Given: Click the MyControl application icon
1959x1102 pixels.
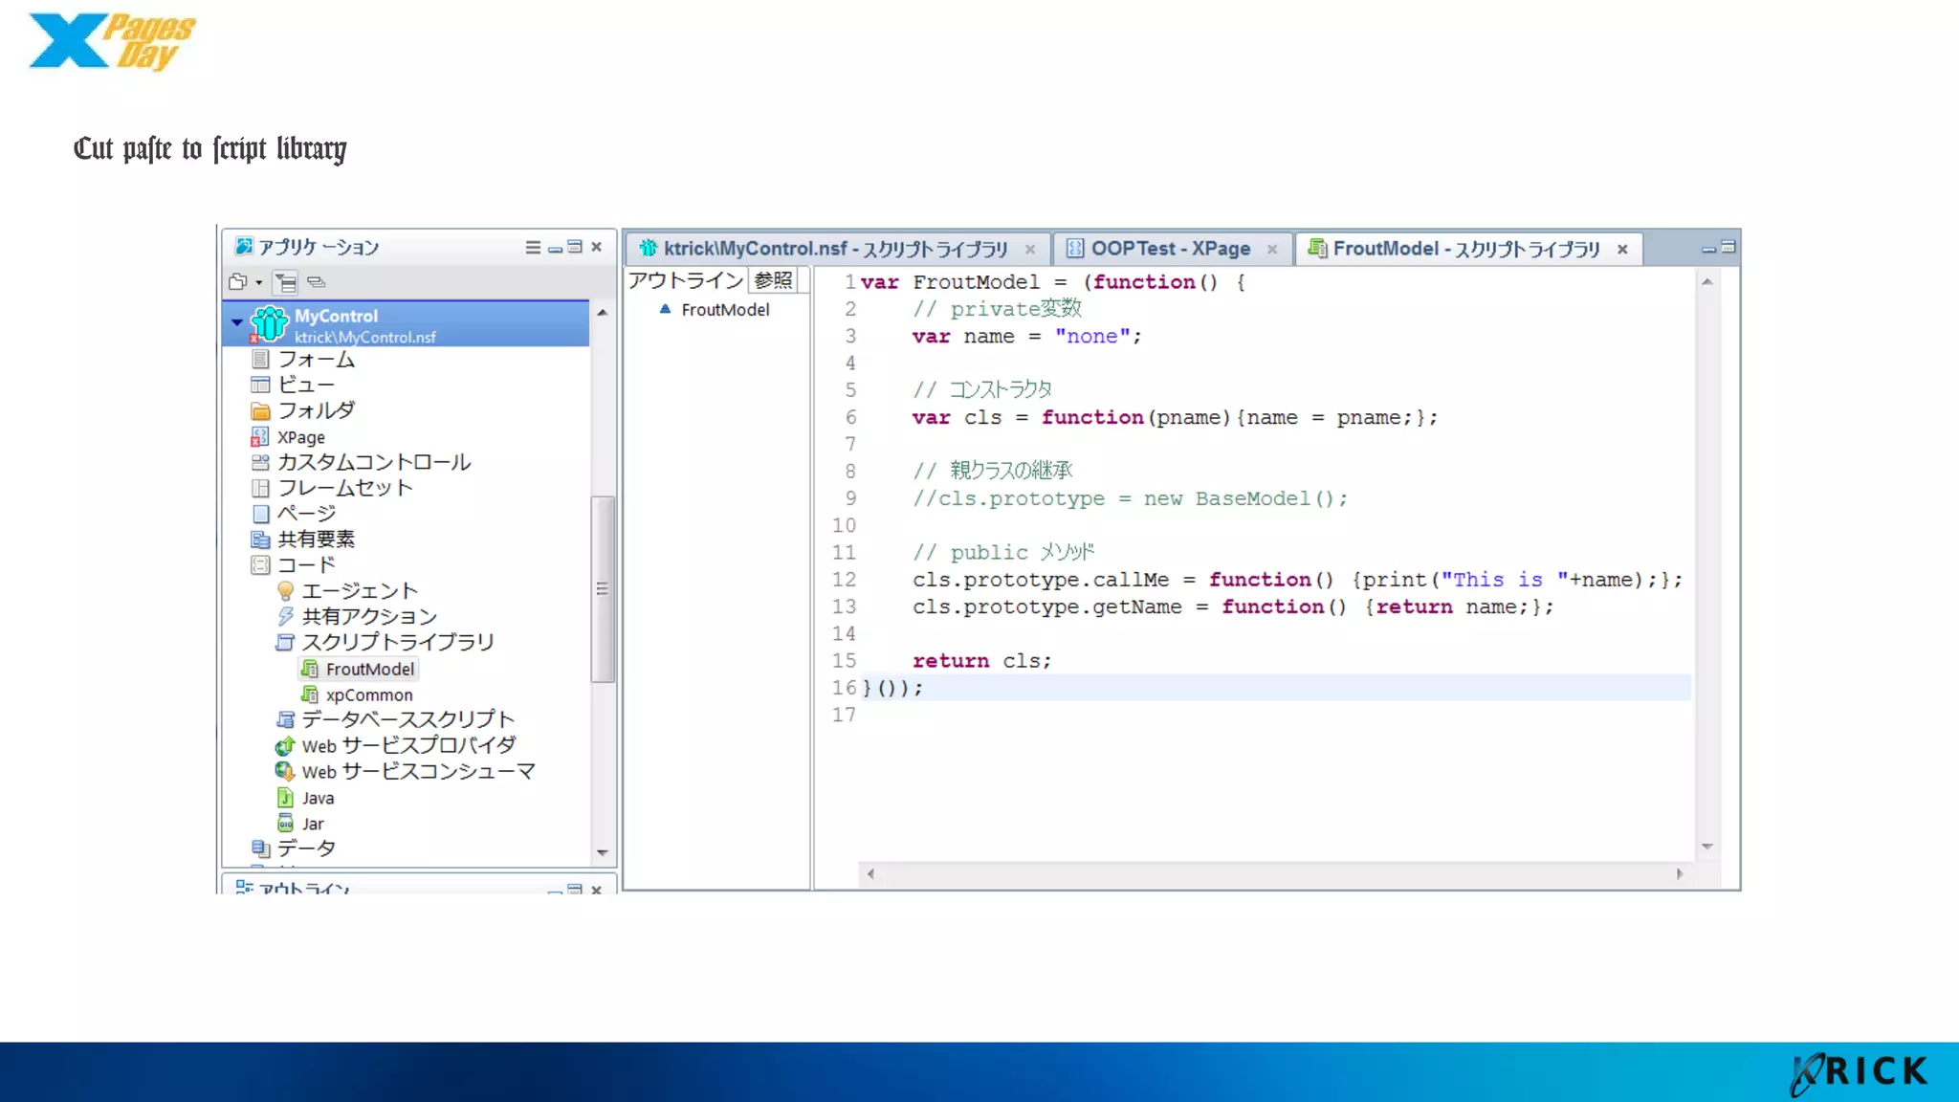Looking at the screenshot, I should (270, 323).
